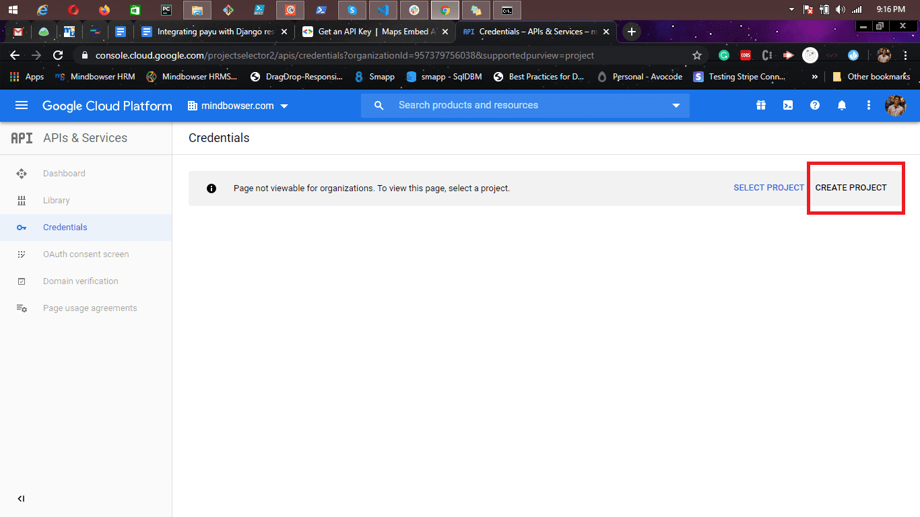
Task: Click the CREATE PROJECT button
Action: tap(851, 188)
